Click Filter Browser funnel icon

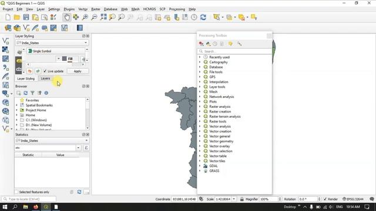coord(32,93)
